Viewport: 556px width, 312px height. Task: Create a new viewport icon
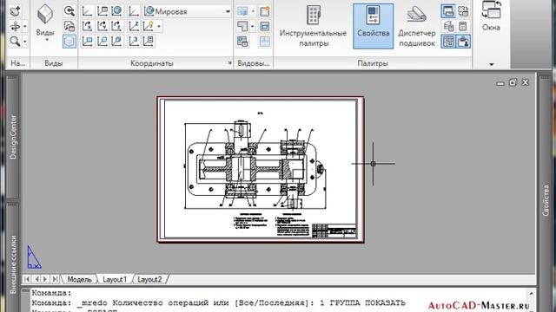[x=264, y=11]
